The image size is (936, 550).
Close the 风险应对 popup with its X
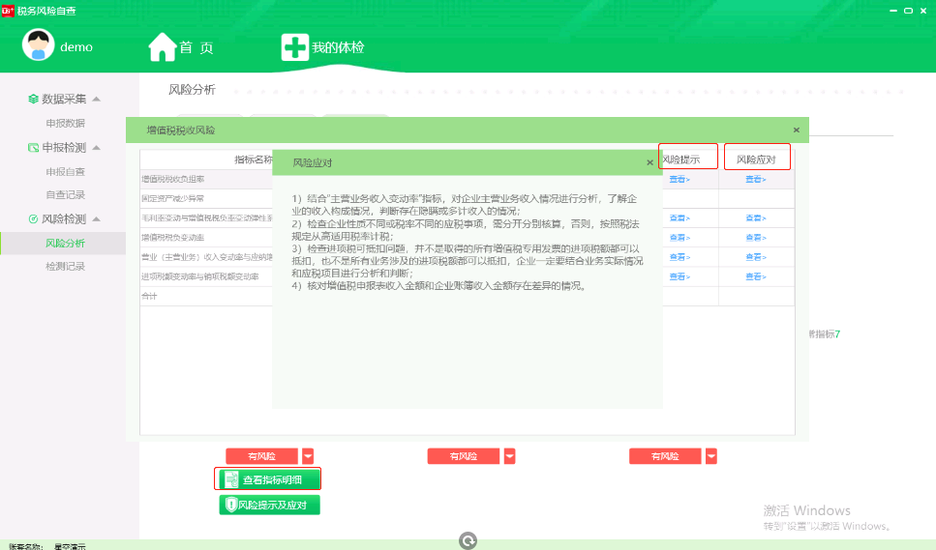(649, 162)
